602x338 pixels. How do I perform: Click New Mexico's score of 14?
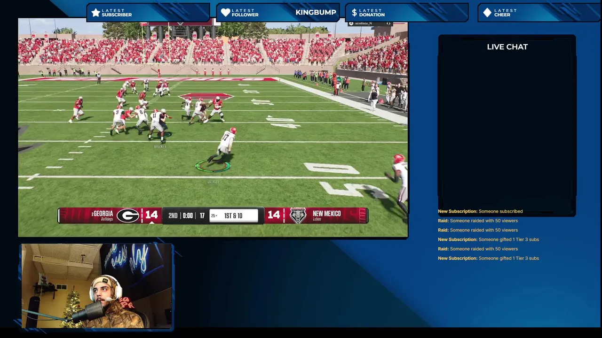click(x=274, y=215)
